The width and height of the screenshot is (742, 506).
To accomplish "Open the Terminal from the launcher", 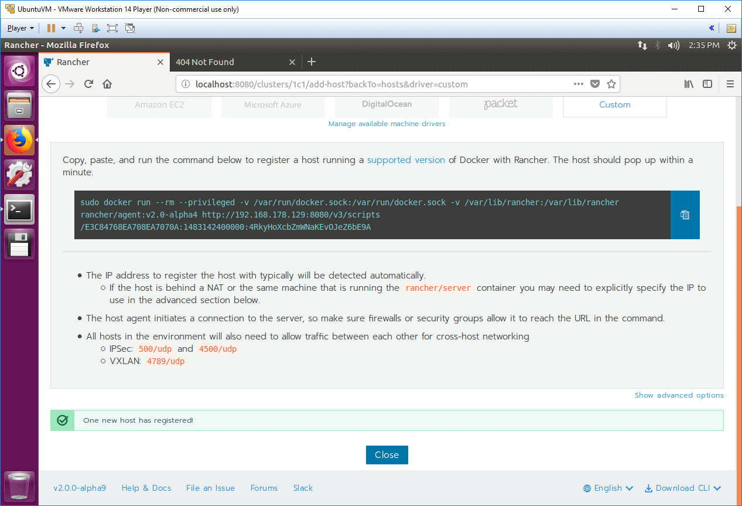I will tap(19, 209).
